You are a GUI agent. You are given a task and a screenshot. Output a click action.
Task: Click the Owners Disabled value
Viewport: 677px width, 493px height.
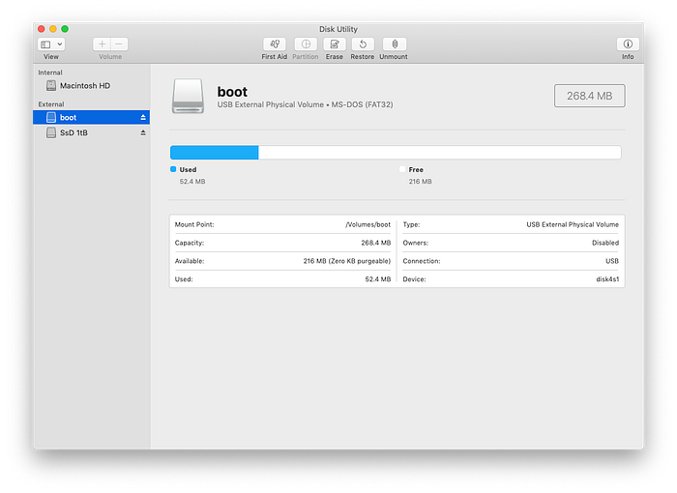click(x=605, y=243)
